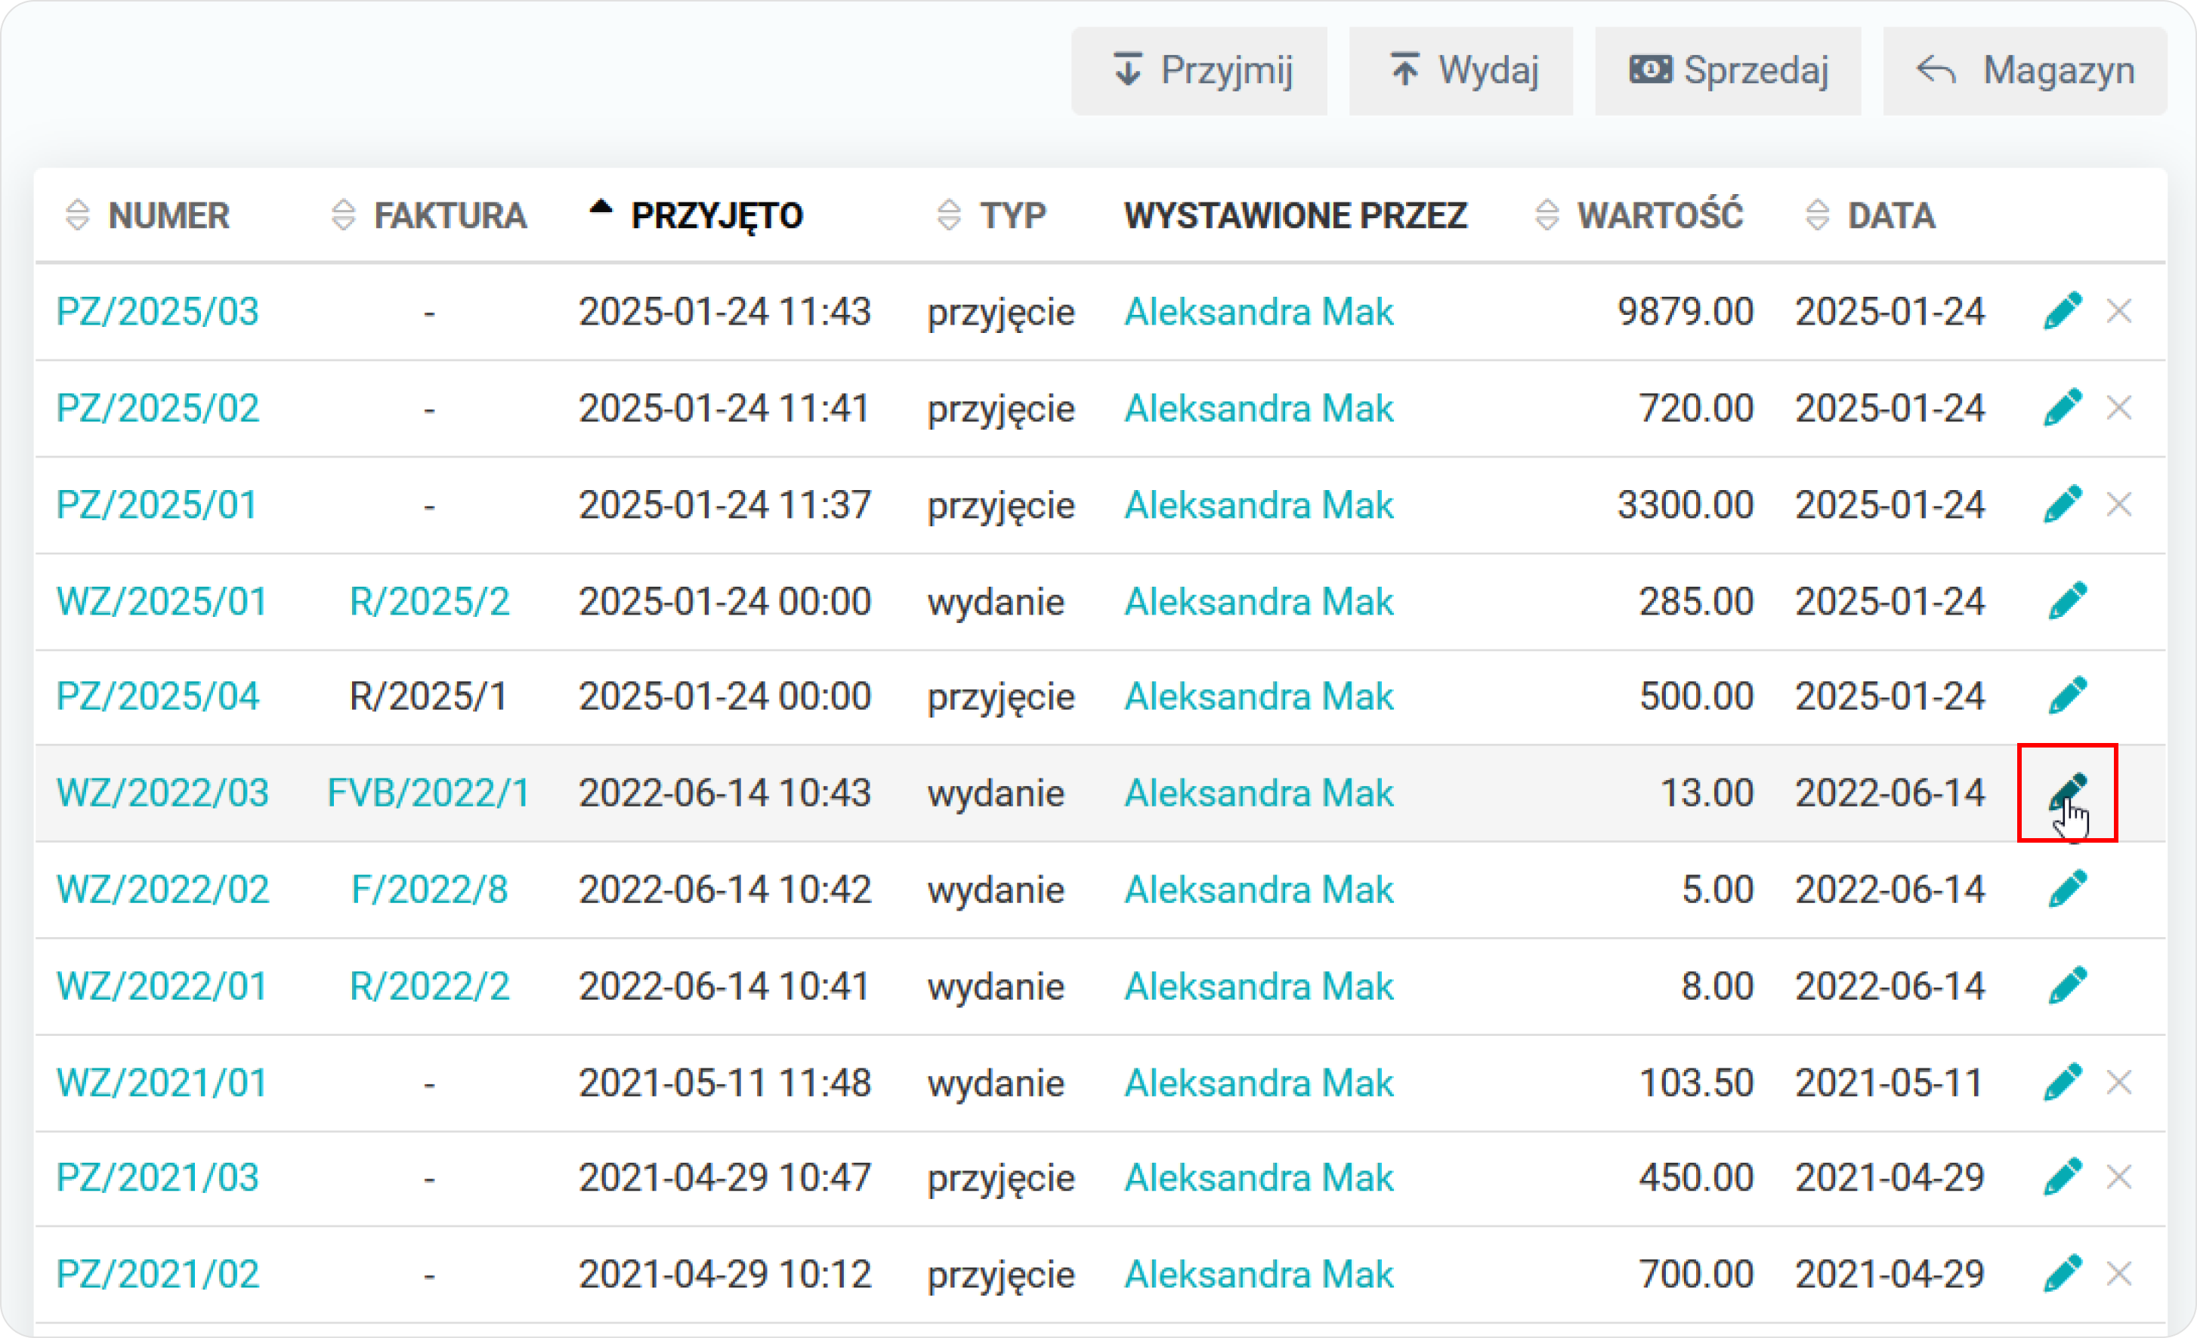Remove document WZ/2021/01 using X icon

(2118, 1083)
